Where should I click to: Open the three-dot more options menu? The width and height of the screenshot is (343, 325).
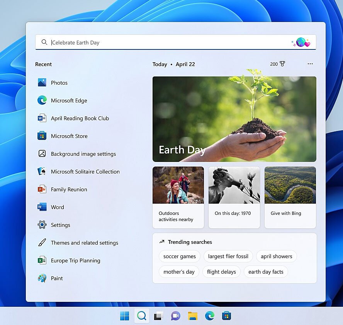pyautogui.click(x=310, y=64)
